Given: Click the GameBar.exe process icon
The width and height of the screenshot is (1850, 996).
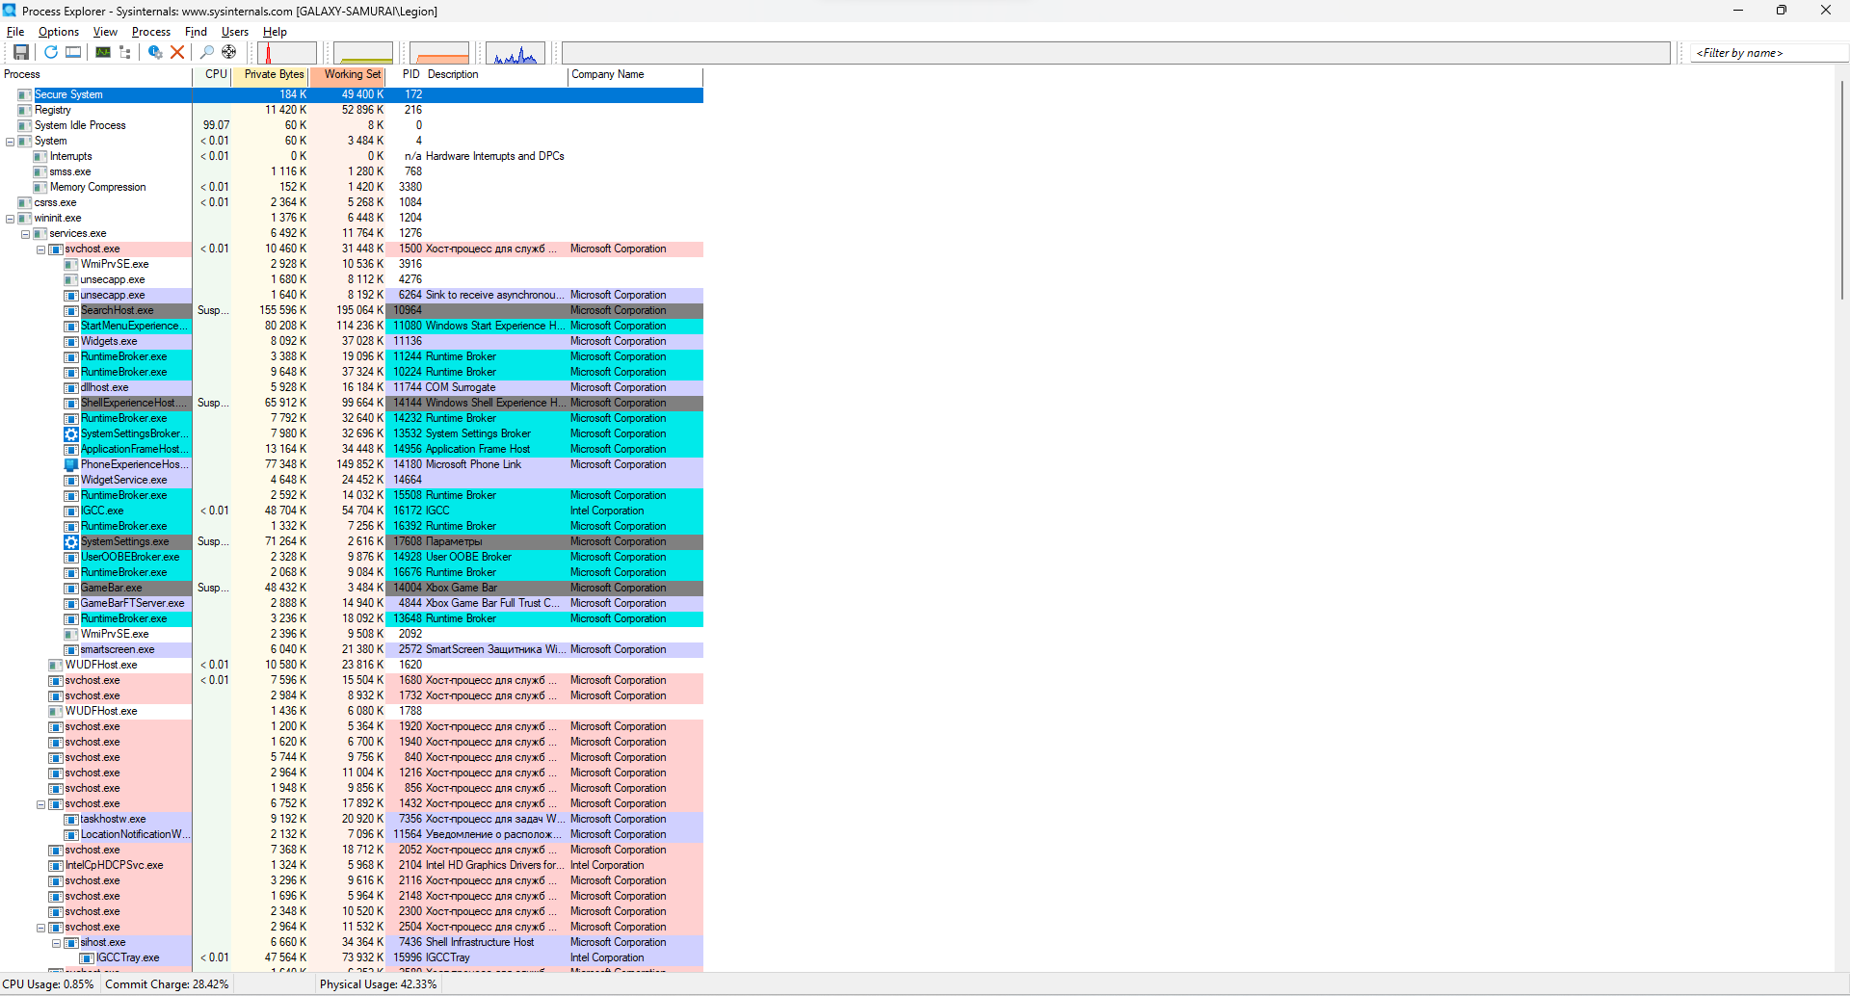Looking at the screenshot, I should coord(71,588).
